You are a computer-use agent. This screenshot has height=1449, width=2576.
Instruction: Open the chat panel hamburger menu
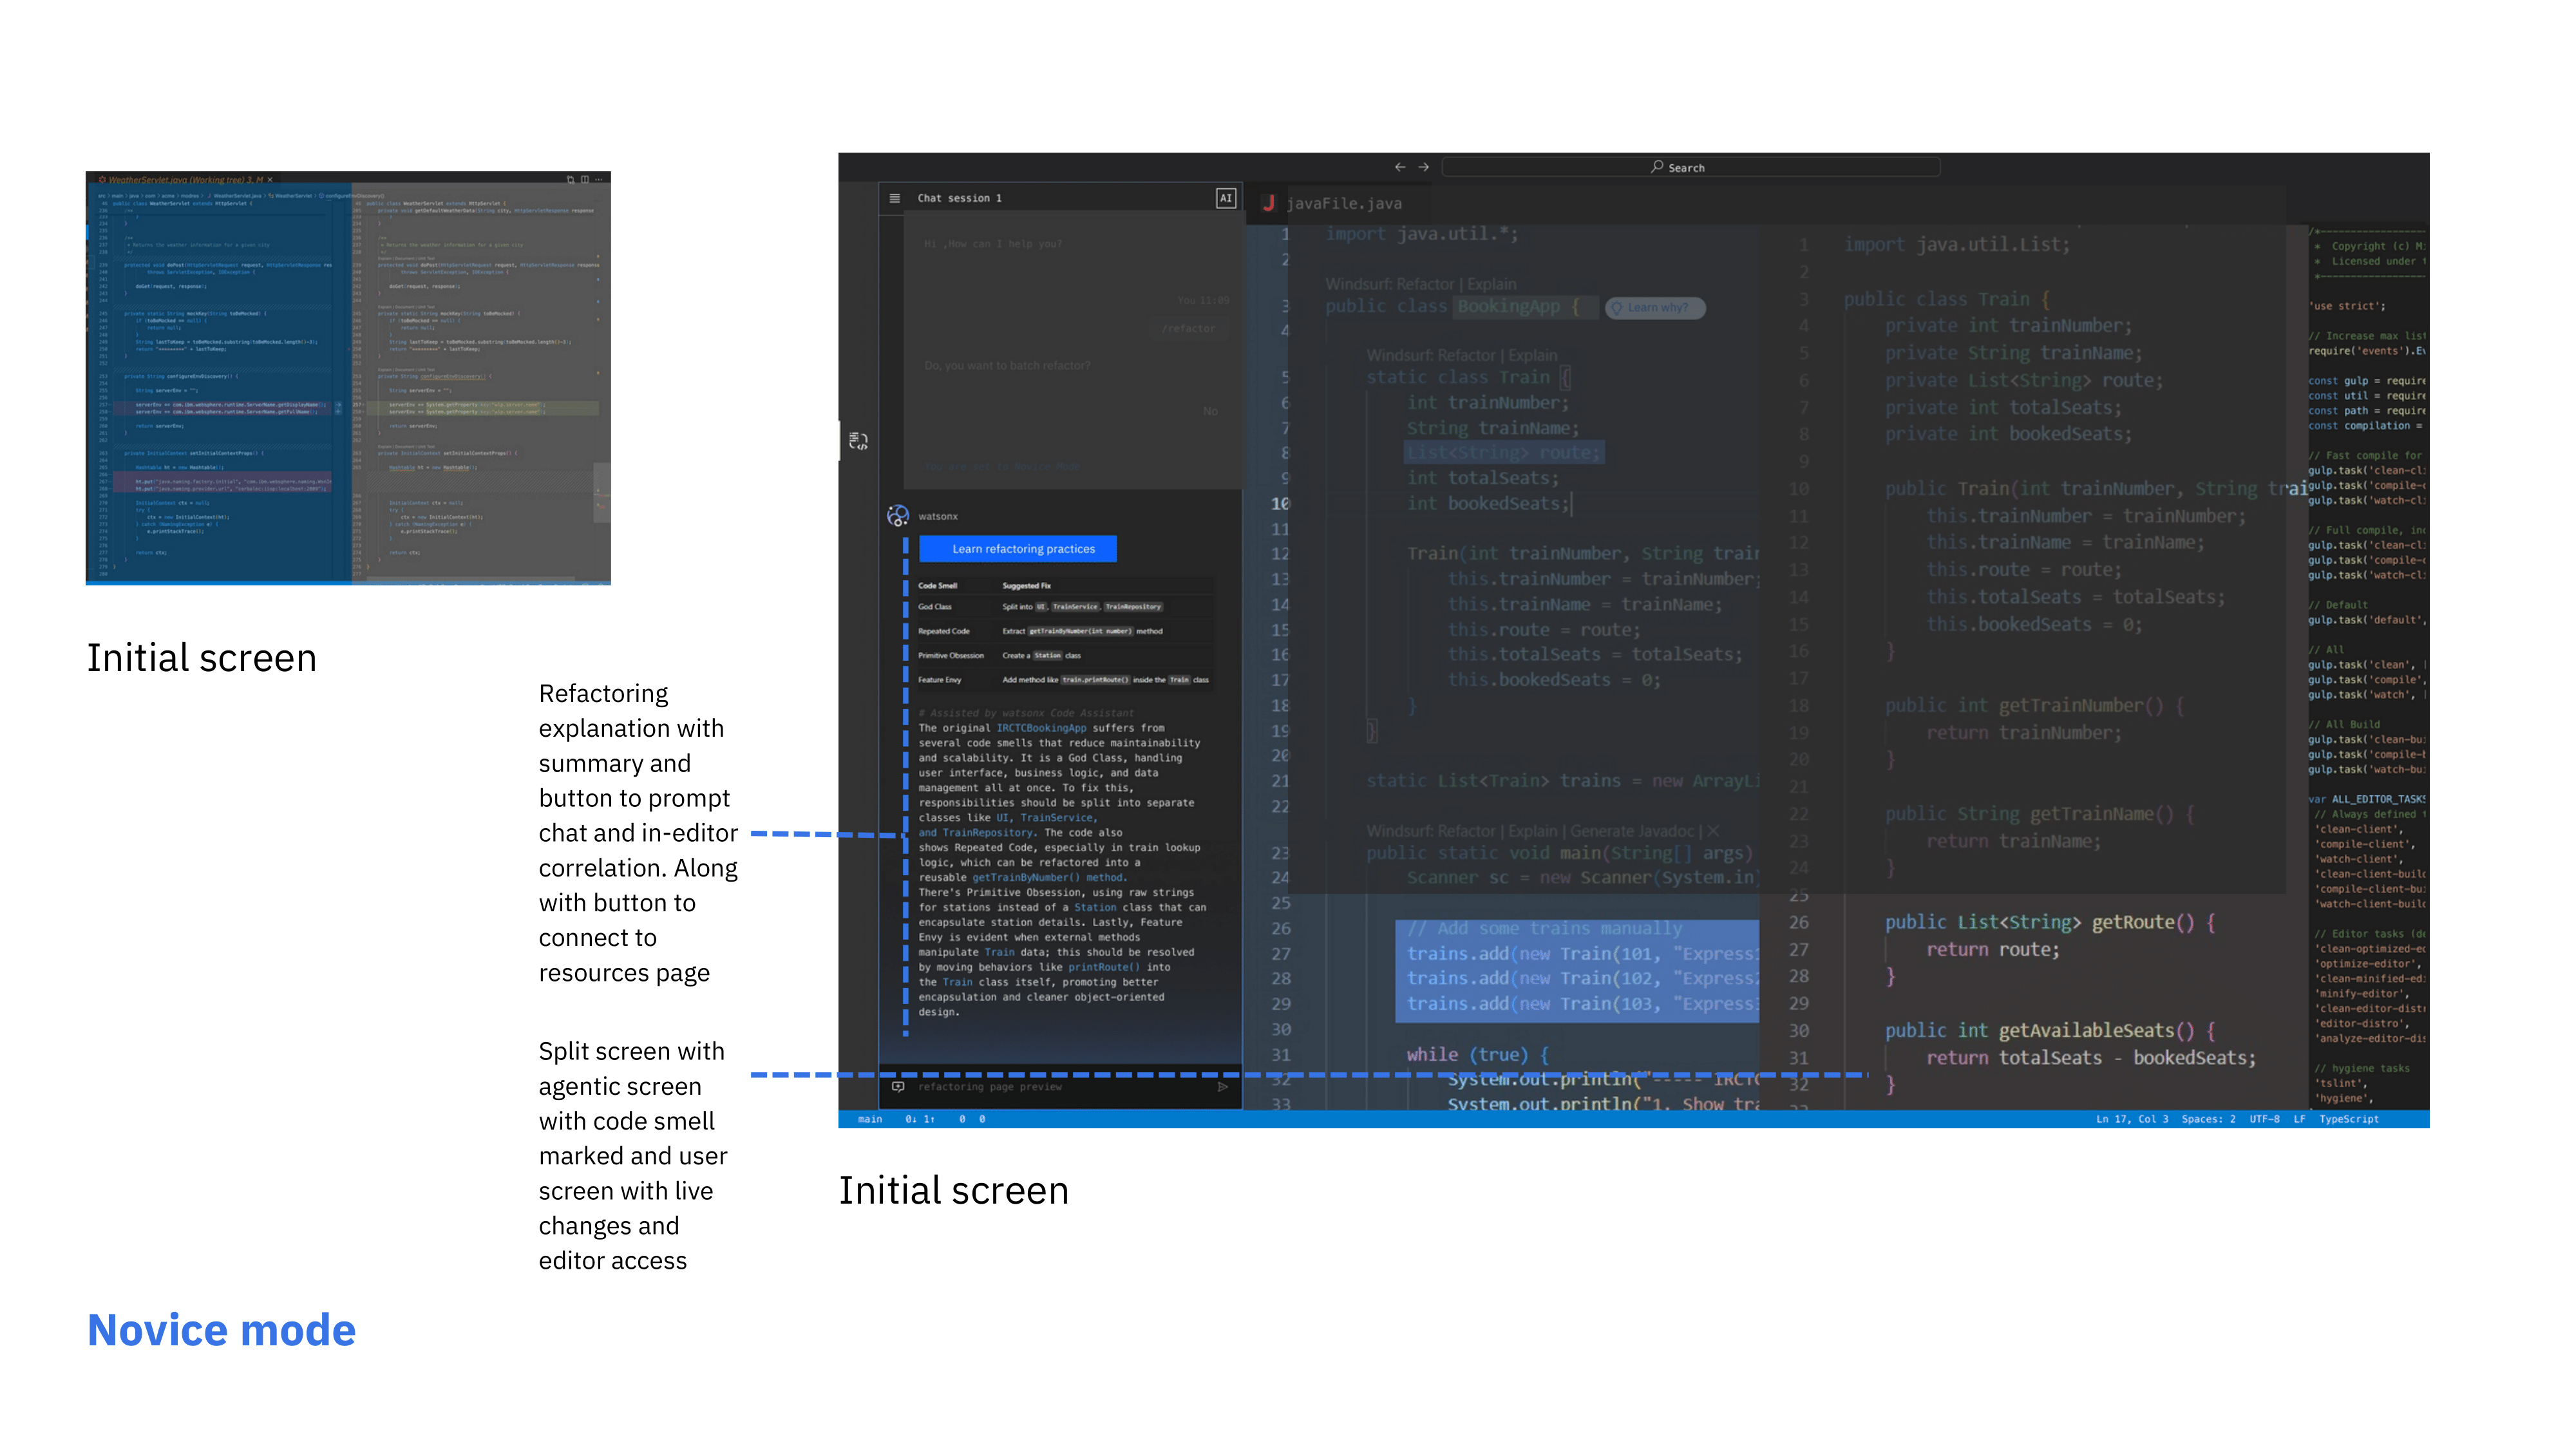pyautogui.click(x=895, y=198)
